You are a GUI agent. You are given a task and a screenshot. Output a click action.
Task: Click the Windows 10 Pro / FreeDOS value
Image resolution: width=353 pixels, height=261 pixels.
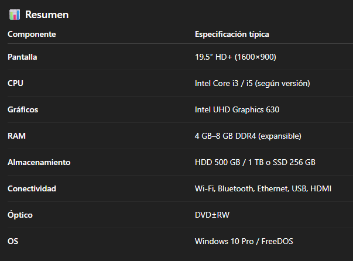(243, 241)
